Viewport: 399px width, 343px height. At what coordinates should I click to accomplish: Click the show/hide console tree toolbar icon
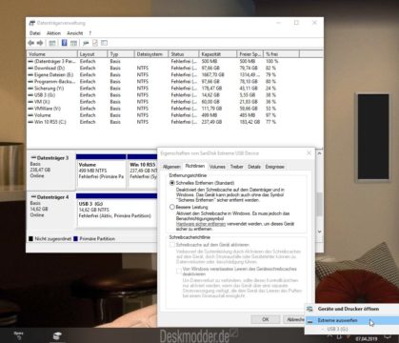tap(52, 43)
